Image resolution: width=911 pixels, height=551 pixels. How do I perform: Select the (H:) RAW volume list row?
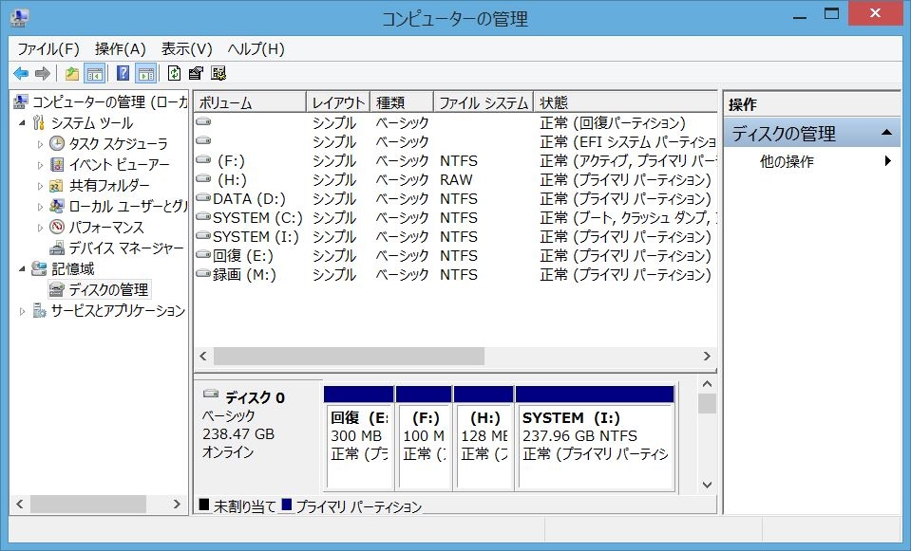tap(456, 180)
